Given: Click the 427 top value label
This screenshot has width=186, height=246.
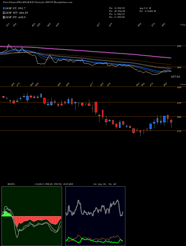Looking at the screenshot, I should pyautogui.click(x=99, y=25).
